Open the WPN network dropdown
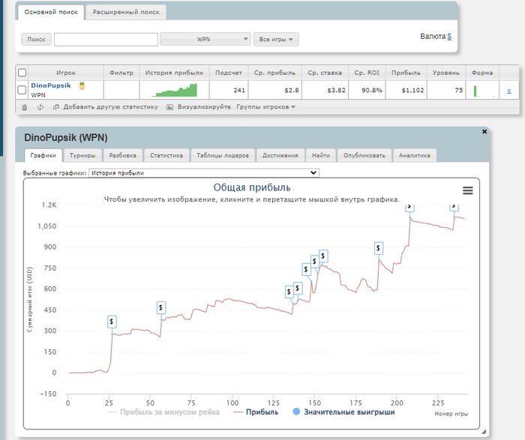This screenshot has height=440, width=525. tap(205, 39)
